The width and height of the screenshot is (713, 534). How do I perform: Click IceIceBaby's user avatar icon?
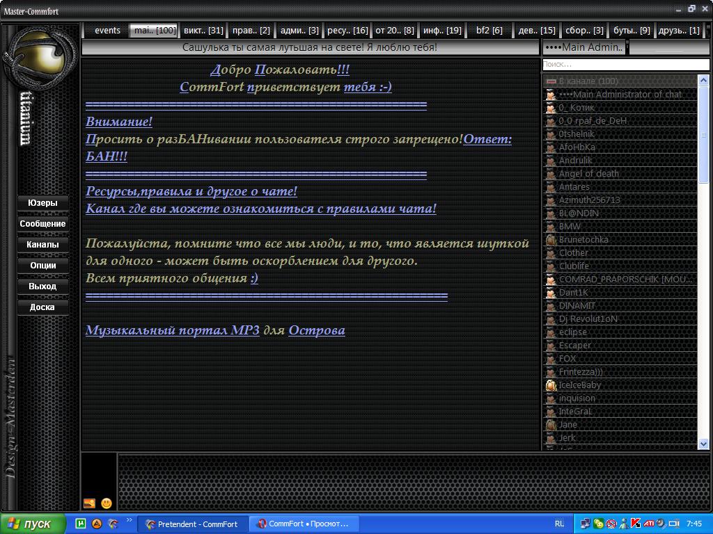[x=551, y=385]
